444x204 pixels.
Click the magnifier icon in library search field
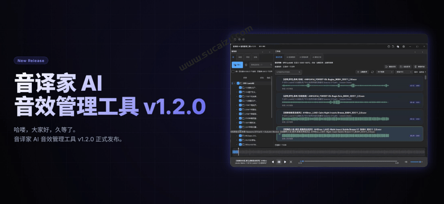click(x=271, y=65)
